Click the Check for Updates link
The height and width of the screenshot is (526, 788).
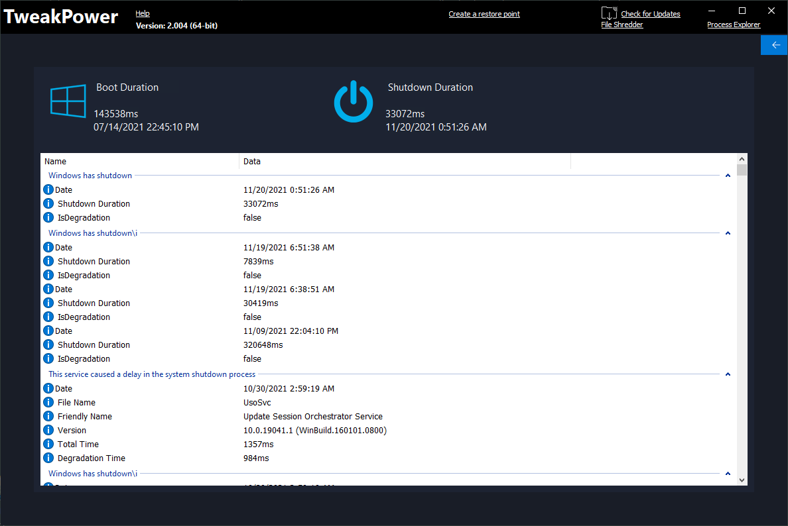coord(650,14)
